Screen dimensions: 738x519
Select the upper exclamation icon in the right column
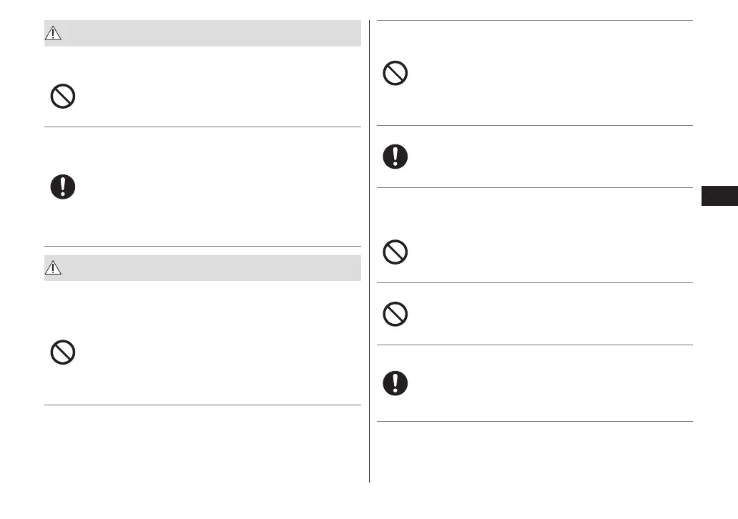pos(395,157)
